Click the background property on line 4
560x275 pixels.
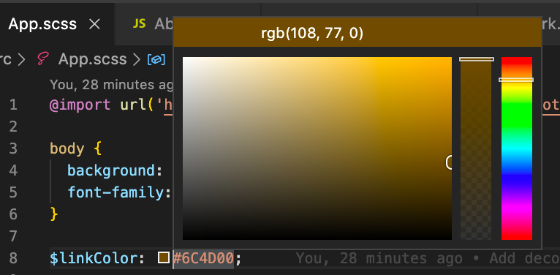(x=112, y=170)
